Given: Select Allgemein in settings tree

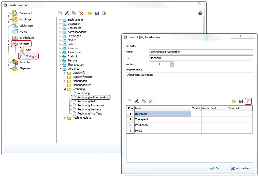Looking at the screenshot, I should click(x=25, y=68).
